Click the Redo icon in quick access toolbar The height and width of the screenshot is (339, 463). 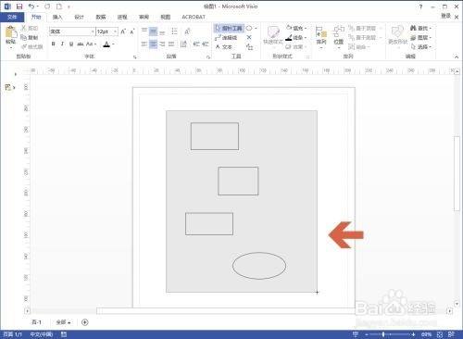47,6
